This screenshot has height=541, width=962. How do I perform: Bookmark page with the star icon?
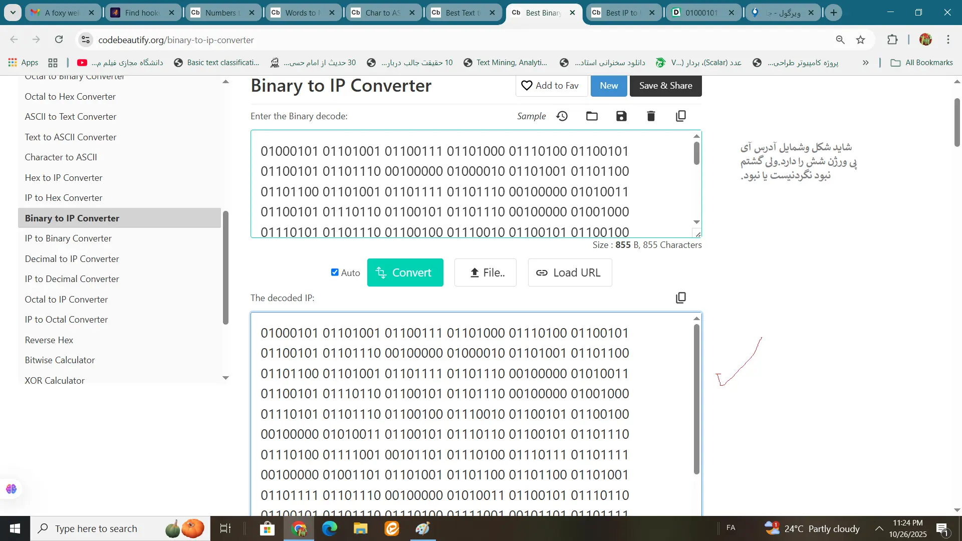(861, 40)
